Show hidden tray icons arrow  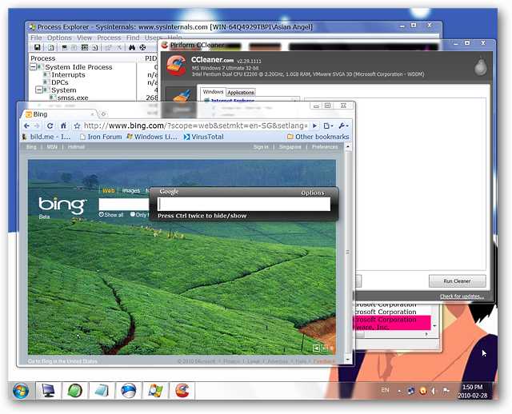[399, 391]
